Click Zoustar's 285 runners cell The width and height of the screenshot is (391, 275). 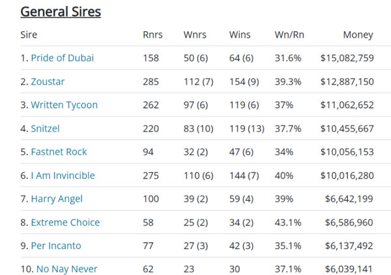151,82
